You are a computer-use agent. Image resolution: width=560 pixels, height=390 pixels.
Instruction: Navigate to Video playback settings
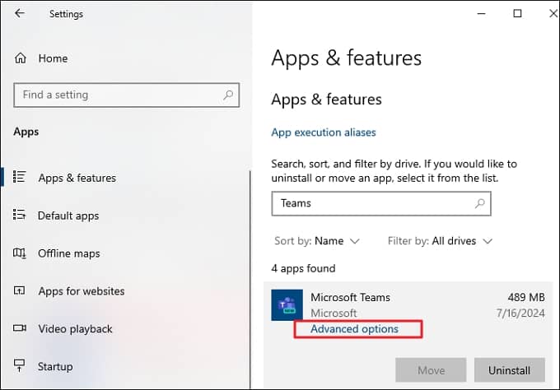(76, 329)
